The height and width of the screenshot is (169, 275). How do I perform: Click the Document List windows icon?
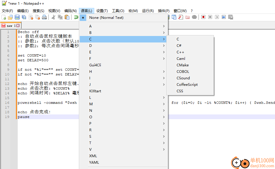[x=174, y=17]
